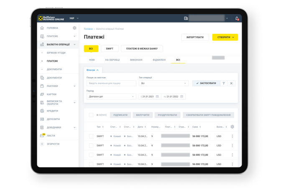
Task: Click the Картки icon in the sidebar
Action: point(42,94)
